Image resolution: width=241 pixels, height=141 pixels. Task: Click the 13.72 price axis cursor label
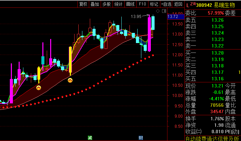point(176,17)
